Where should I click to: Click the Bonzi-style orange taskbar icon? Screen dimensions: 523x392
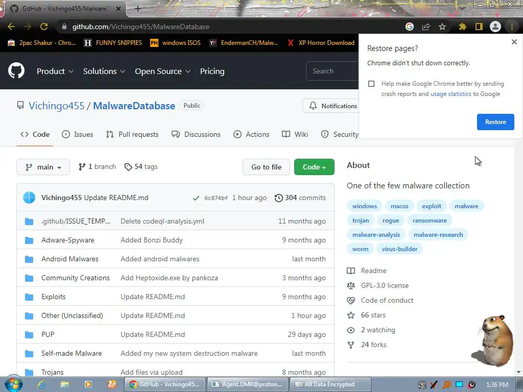tap(111, 384)
